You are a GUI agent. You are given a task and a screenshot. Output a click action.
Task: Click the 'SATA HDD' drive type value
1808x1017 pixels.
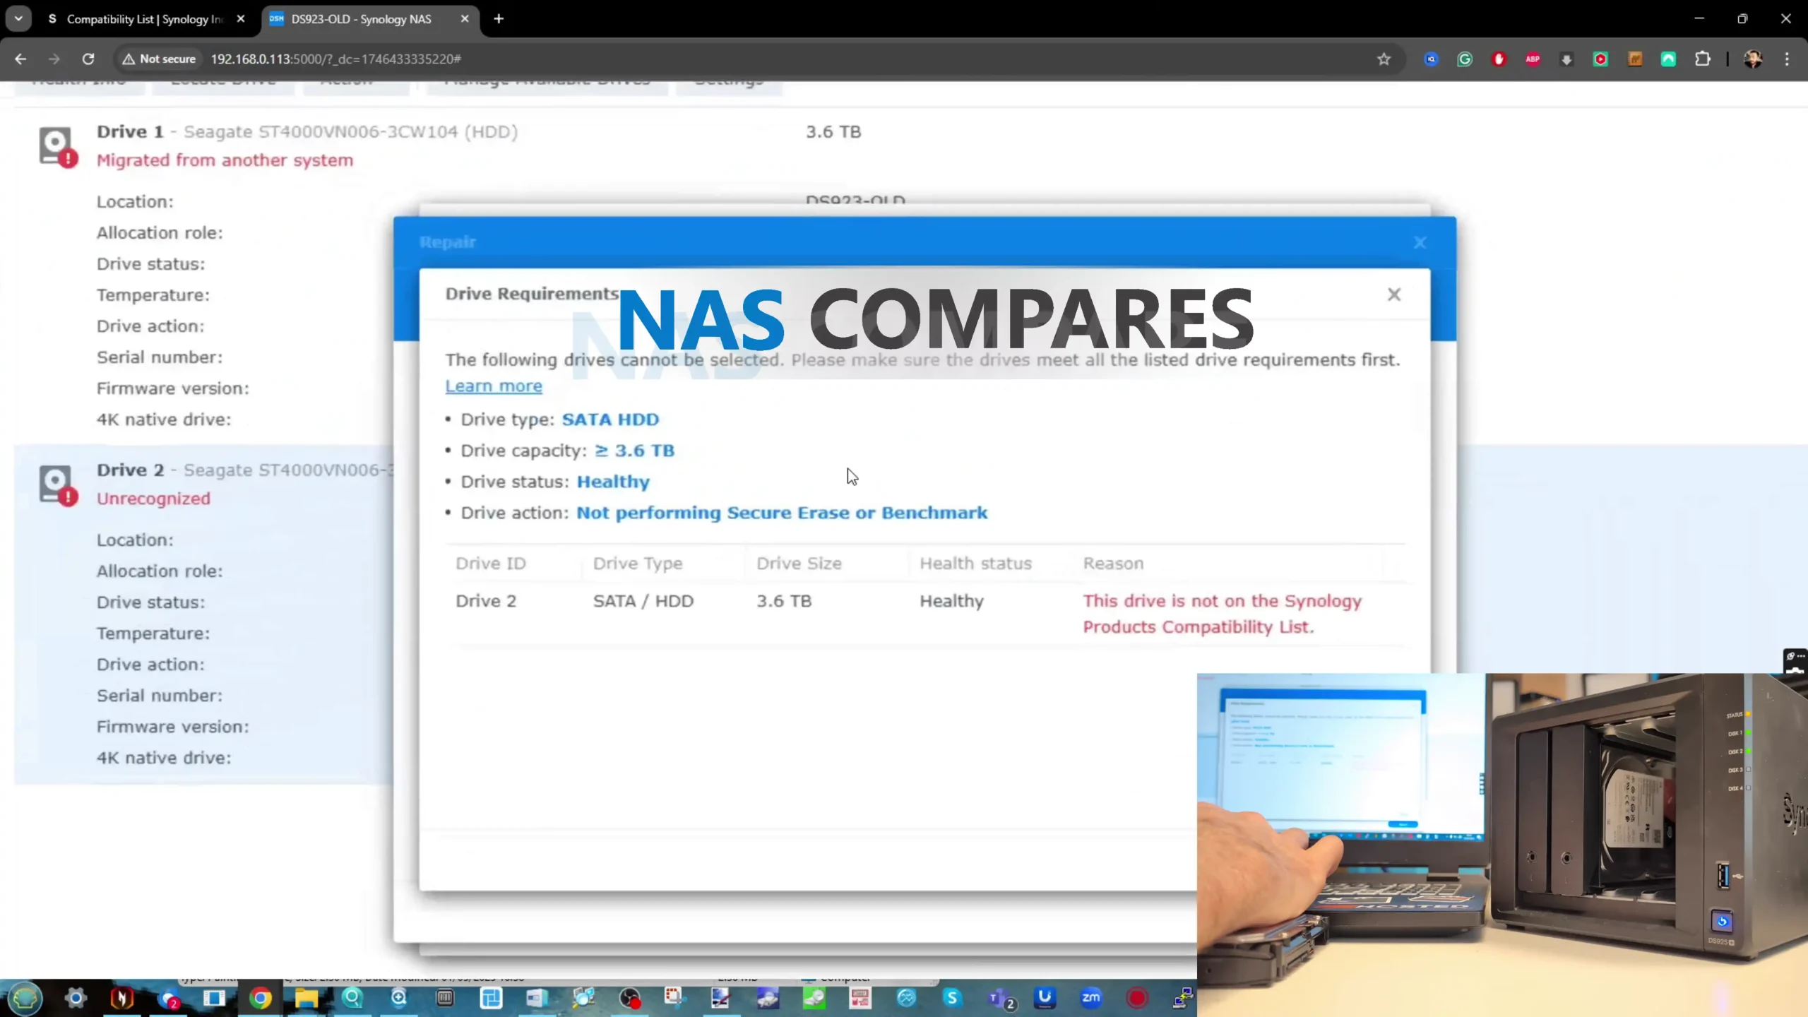tap(610, 420)
